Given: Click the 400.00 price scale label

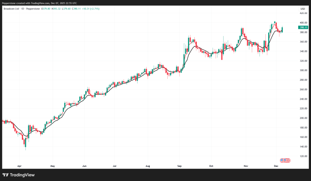Looking at the screenshot, I should pyautogui.click(x=303, y=23).
